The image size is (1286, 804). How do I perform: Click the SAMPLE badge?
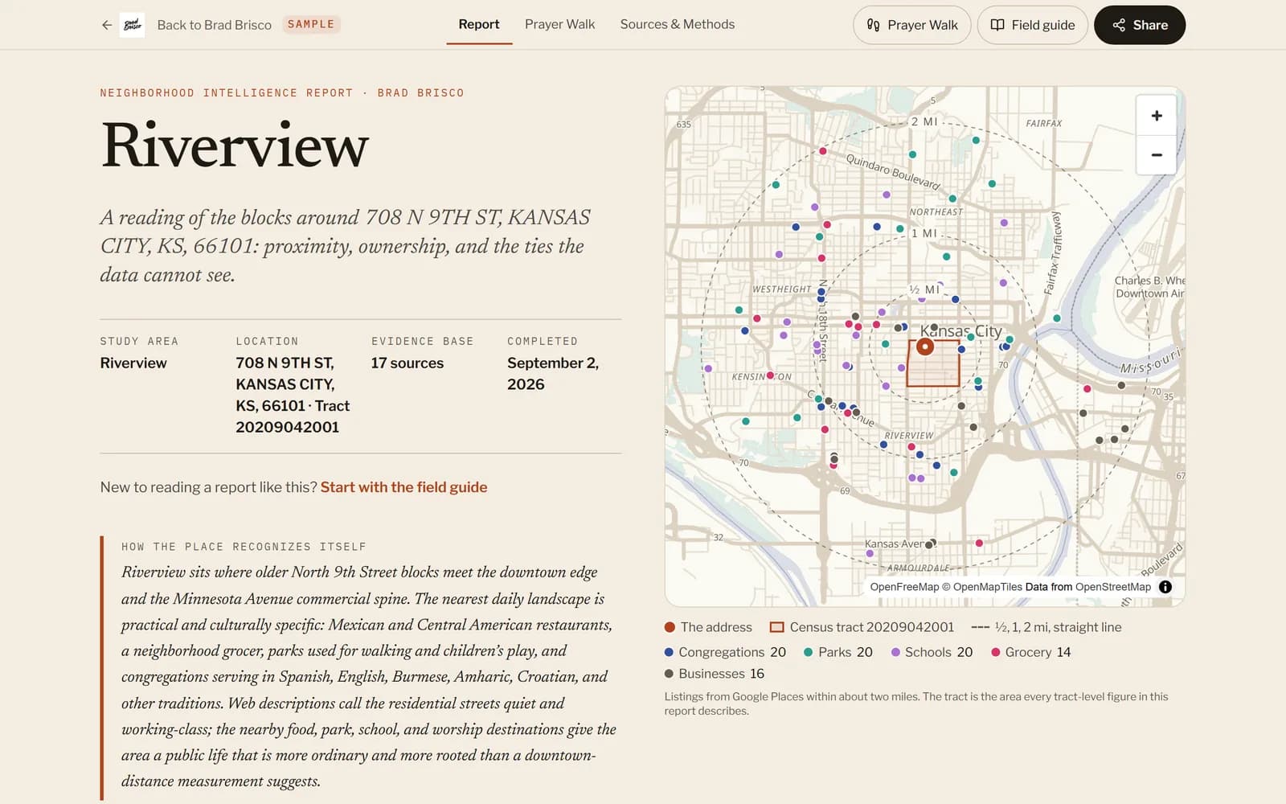311,24
